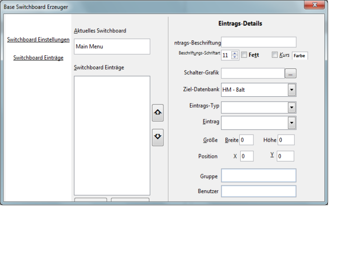The image size is (360, 270).
Task: Open Switchboard Einstellungen section
Action: coord(38,40)
